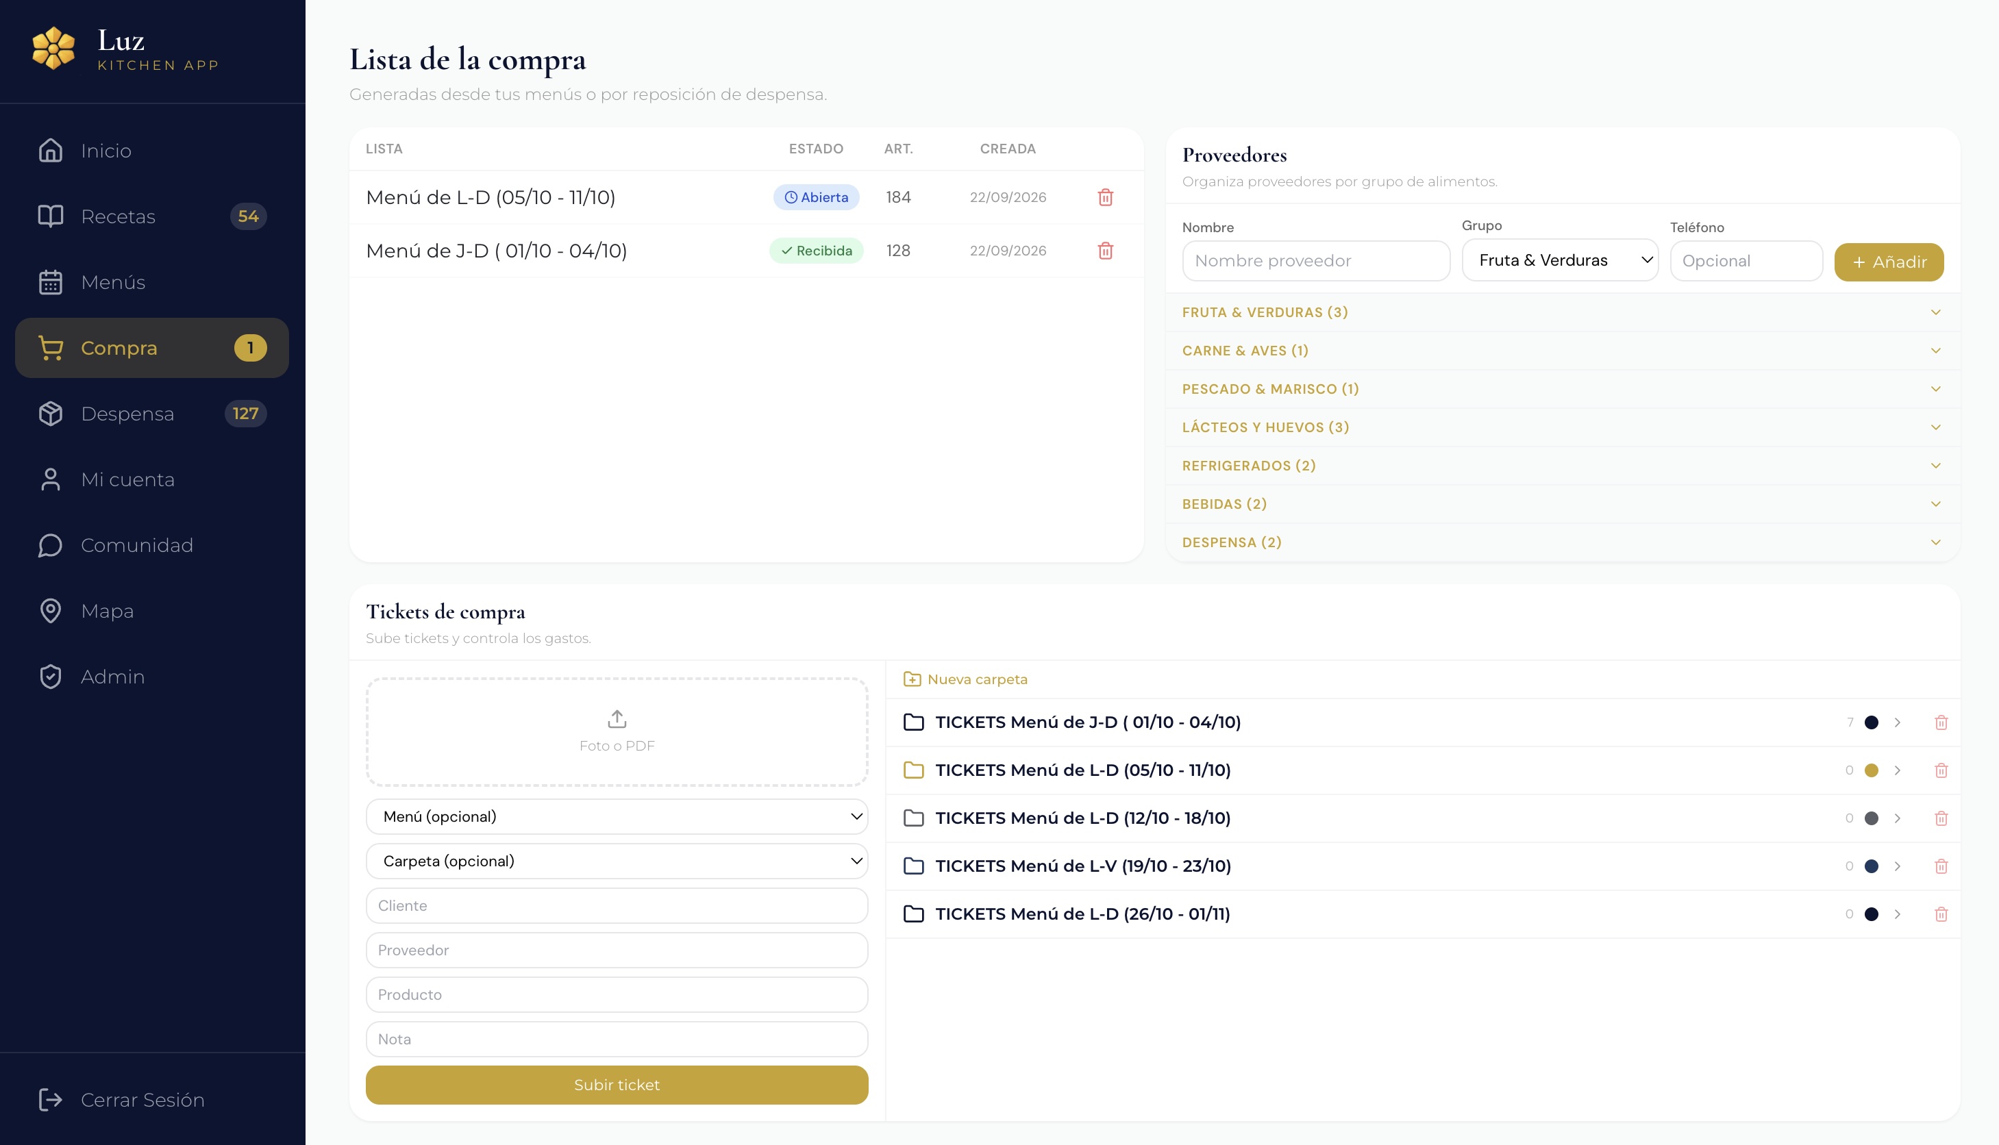This screenshot has height=1145, width=1999.
Task: Delete TICKETS Menú de L-V (19/10 - 23/10) folder
Action: point(1941,866)
